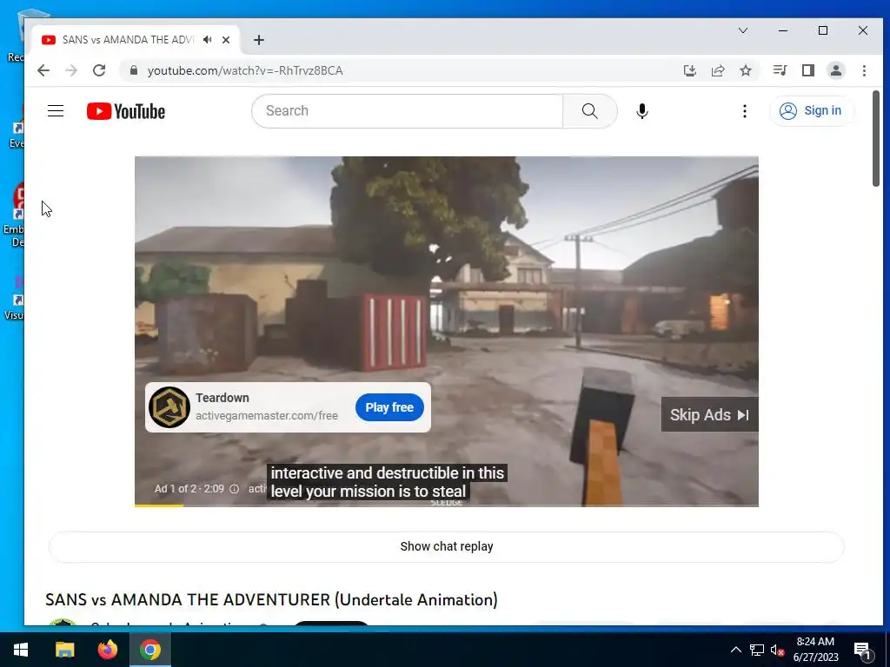Open Chrome tab search chevron
The width and height of the screenshot is (890, 667).
(x=743, y=30)
